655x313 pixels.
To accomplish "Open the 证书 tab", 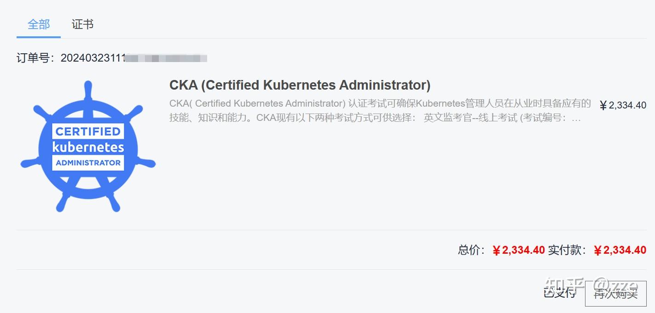I will (x=83, y=24).
